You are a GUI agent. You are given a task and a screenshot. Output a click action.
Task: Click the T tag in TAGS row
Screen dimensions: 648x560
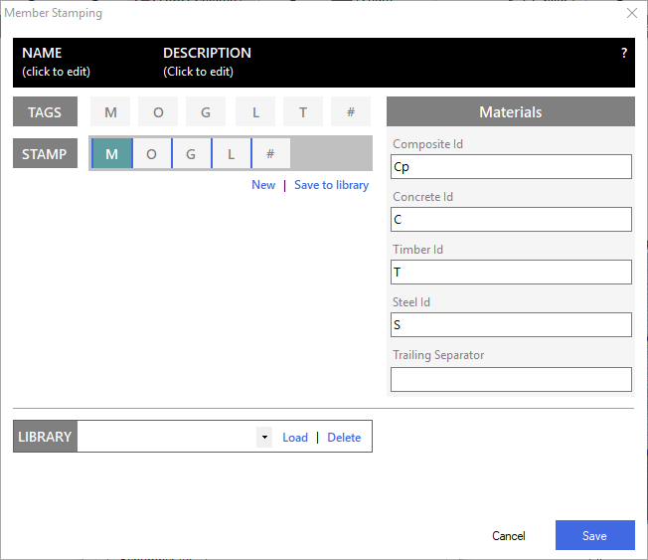tap(303, 112)
